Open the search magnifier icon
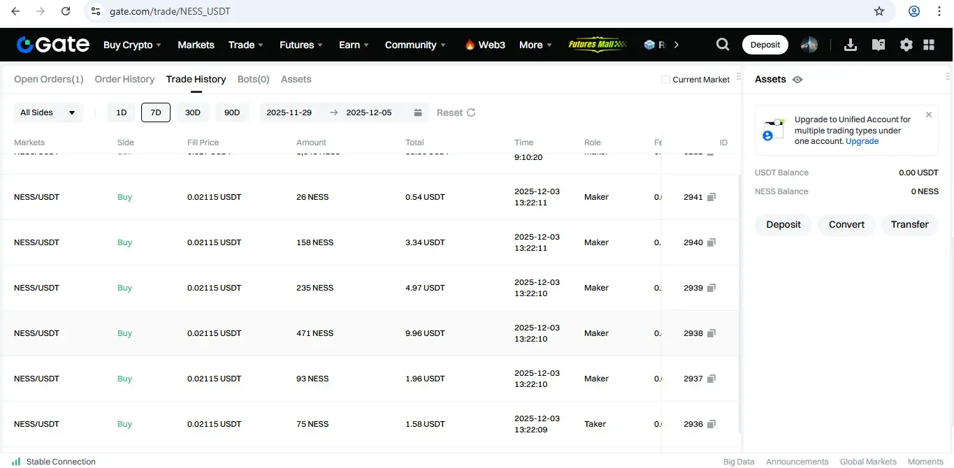This screenshot has width=954, height=468. (723, 45)
